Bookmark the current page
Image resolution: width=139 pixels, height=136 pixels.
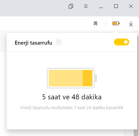(95, 24)
